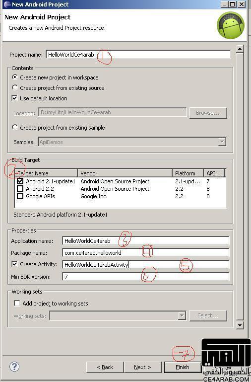Click scrollbar down arrow
Screen dimensions: 251x382
coord(240,325)
